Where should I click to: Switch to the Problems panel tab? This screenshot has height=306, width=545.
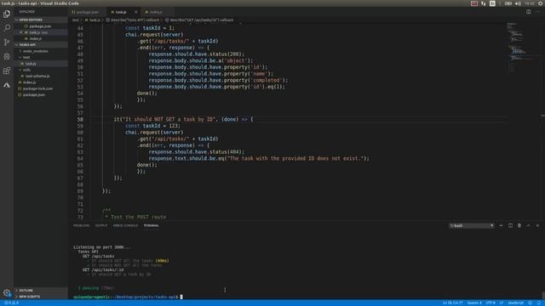(82, 225)
